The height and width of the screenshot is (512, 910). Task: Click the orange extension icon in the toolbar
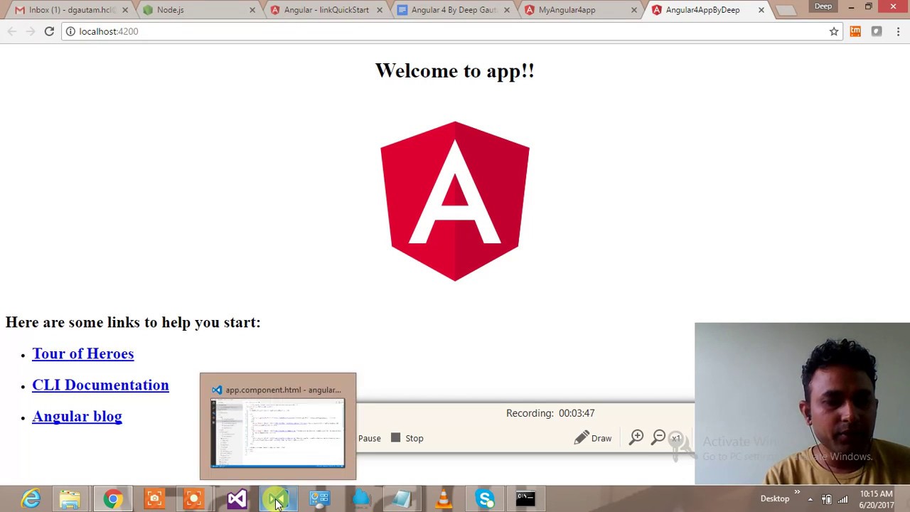(x=855, y=31)
